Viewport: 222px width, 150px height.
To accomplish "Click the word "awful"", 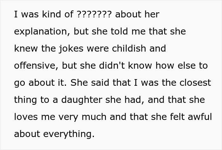I will click(x=199, y=117).
